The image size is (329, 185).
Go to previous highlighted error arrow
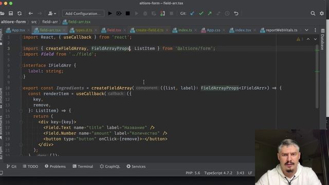(308, 39)
